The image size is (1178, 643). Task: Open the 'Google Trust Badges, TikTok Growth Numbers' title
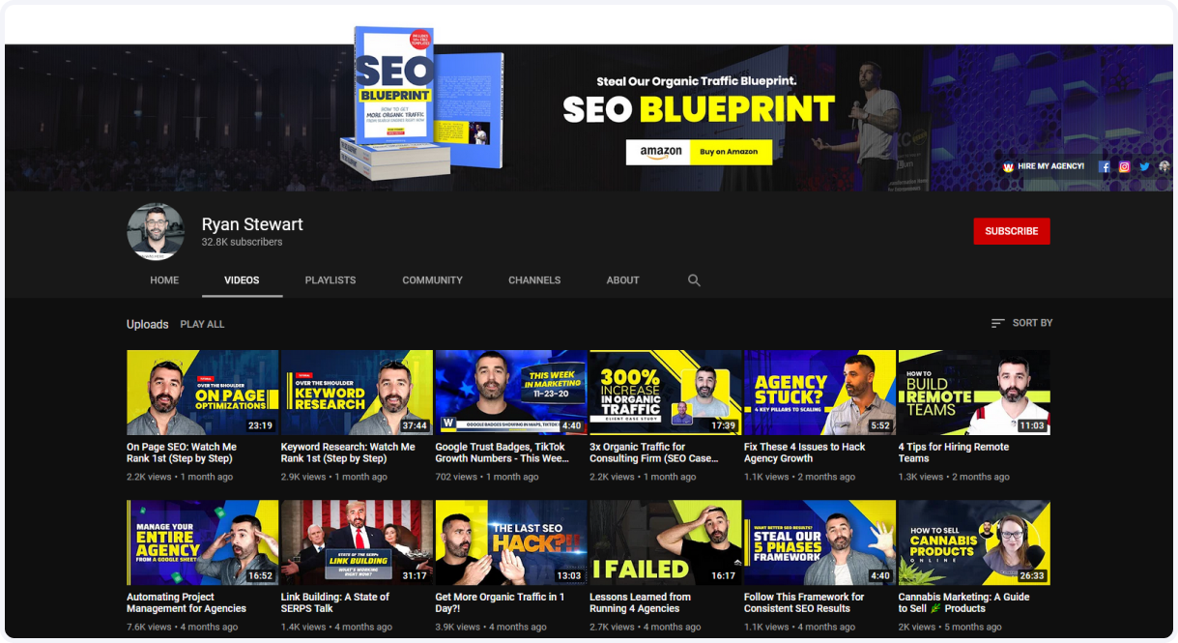503,453
